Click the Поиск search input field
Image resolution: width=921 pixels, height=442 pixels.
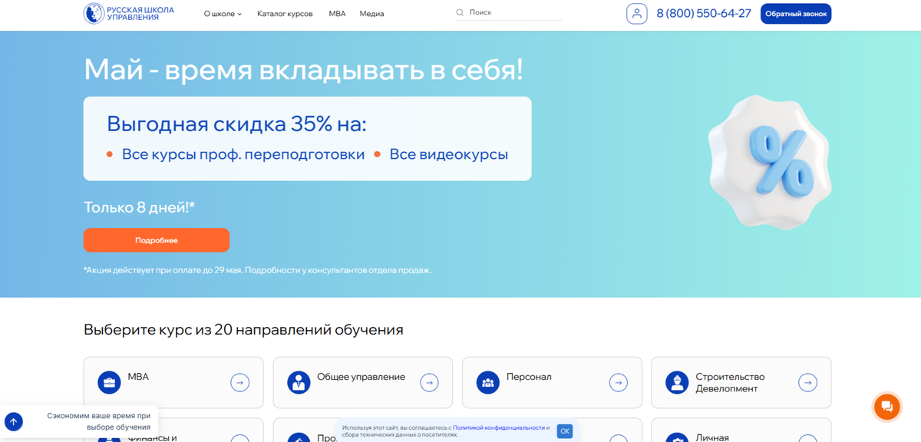[508, 13]
